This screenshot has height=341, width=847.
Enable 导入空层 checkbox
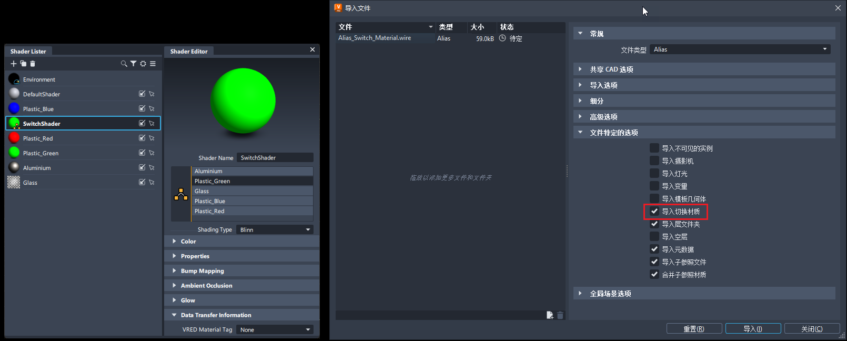[x=654, y=236]
